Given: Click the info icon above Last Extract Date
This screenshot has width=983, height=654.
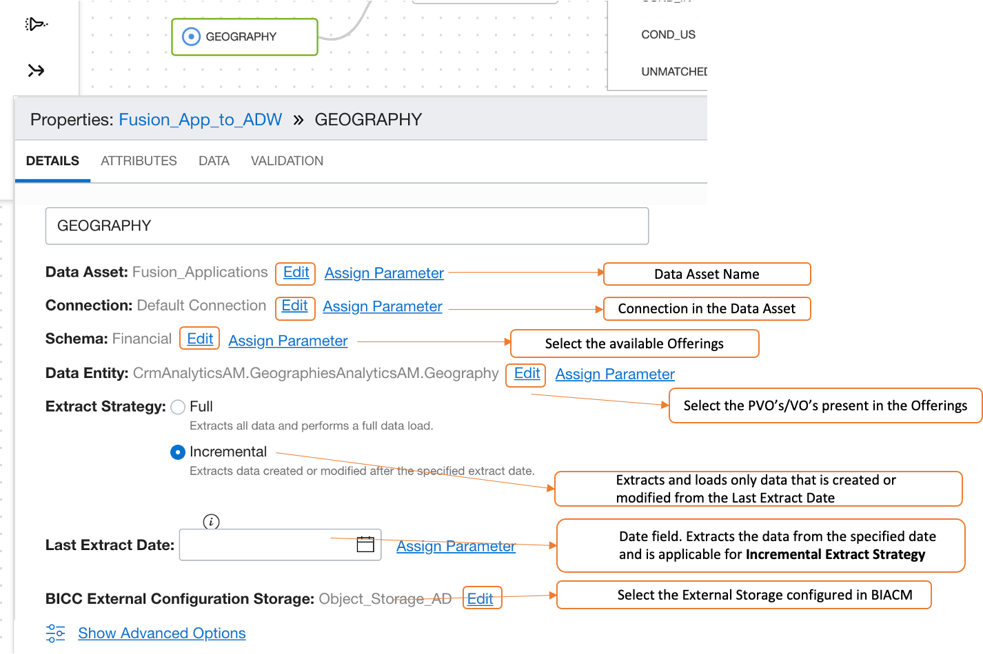Looking at the screenshot, I should [212, 522].
